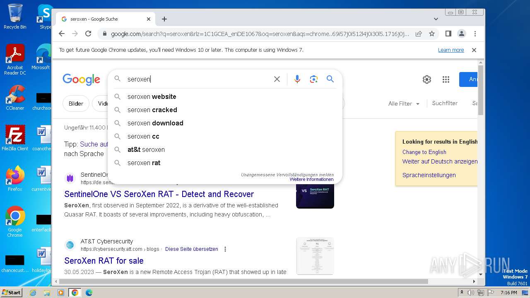Open Chrome side panel

click(x=448, y=34)
